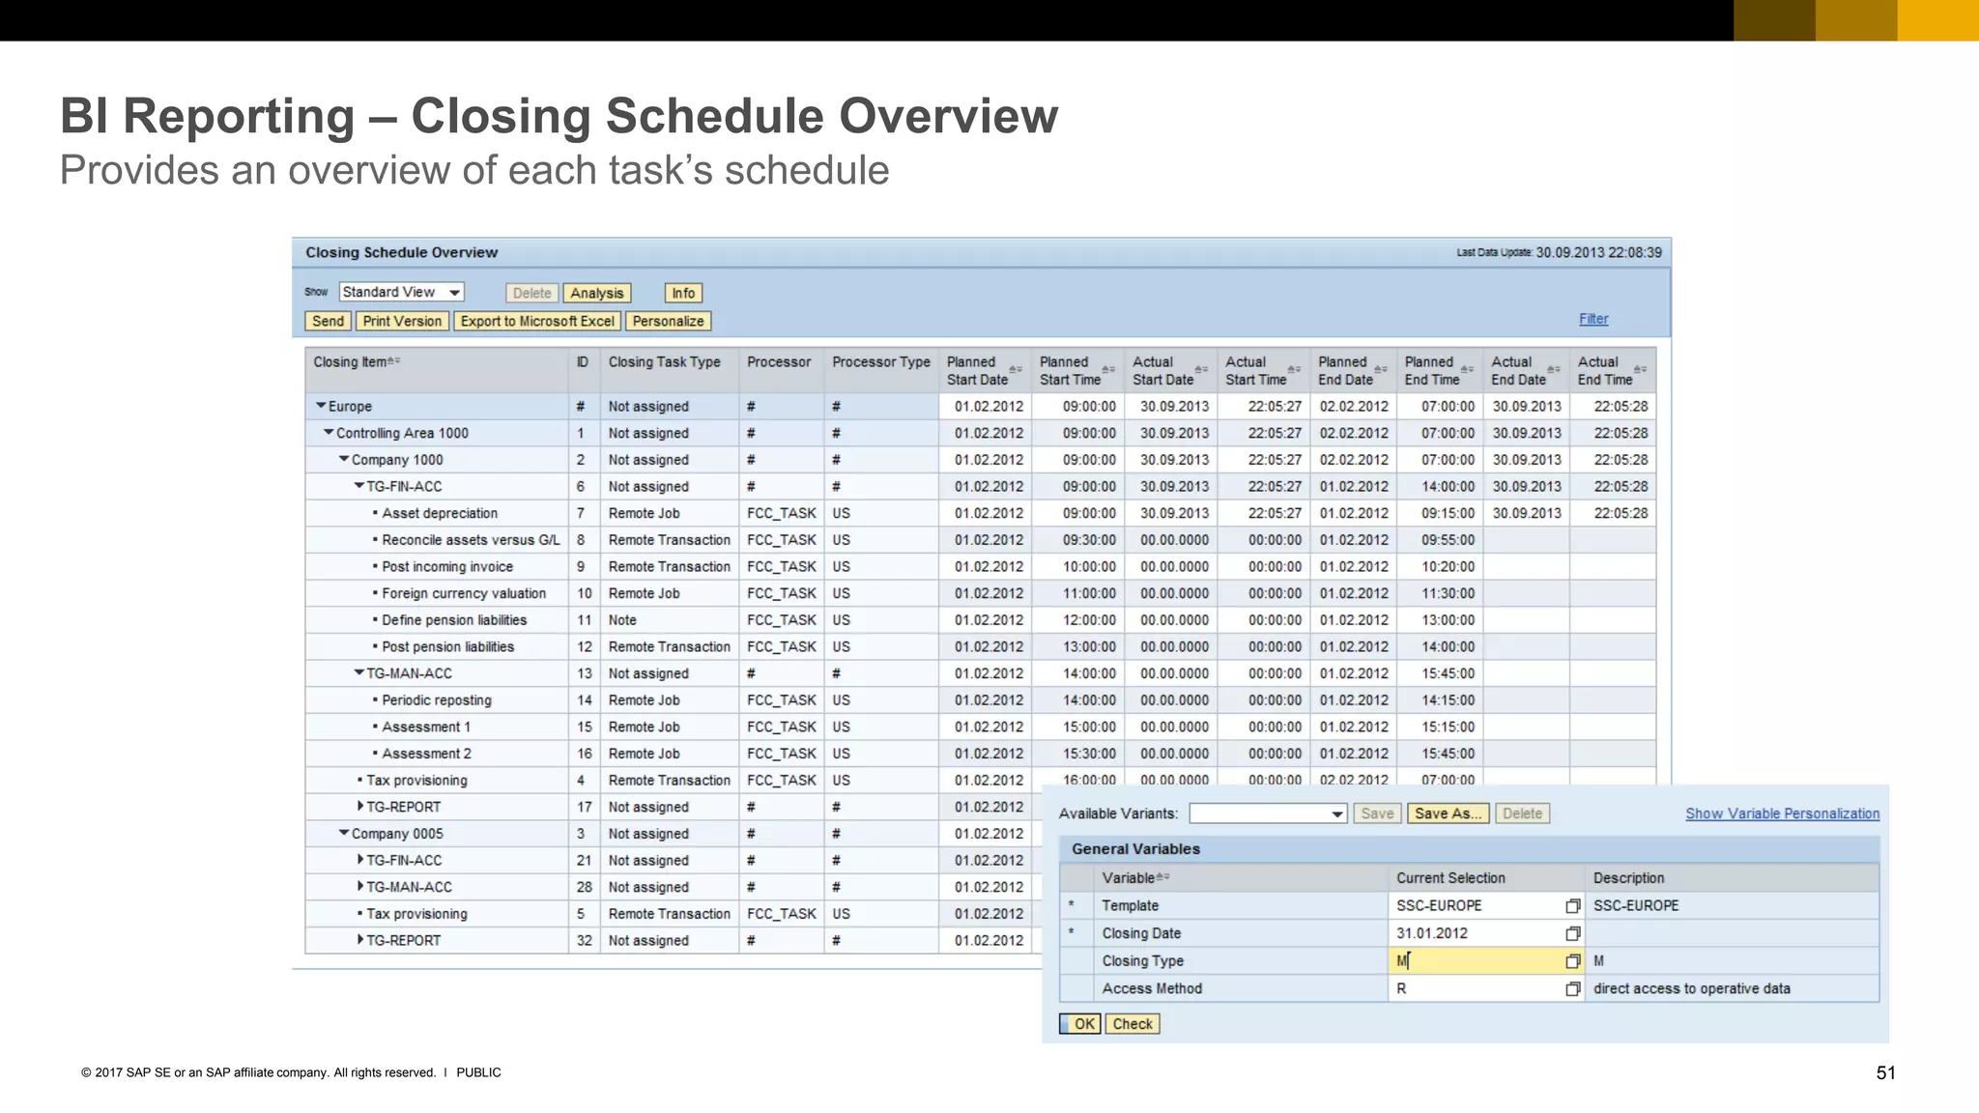Collapse the Europe node

321,406
